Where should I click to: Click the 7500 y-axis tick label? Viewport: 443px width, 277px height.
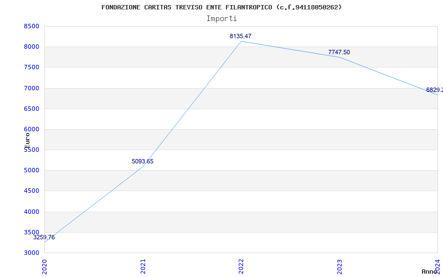pos(32,68)
